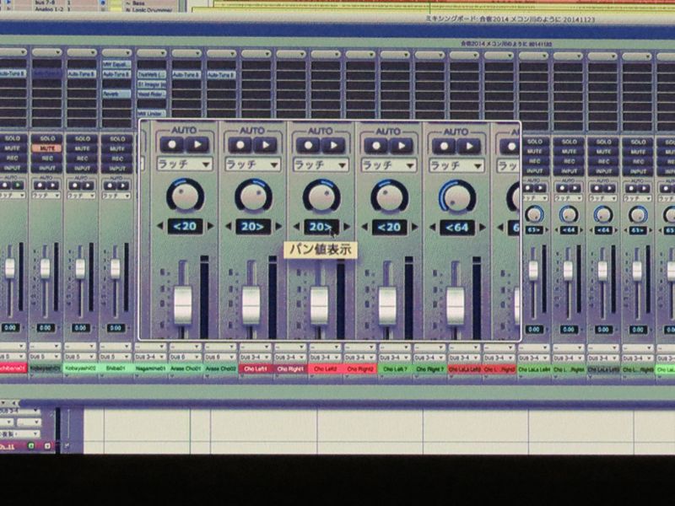Click the pan knob of the first magnified strip
The image size is (675, 506).
[185, 195]
